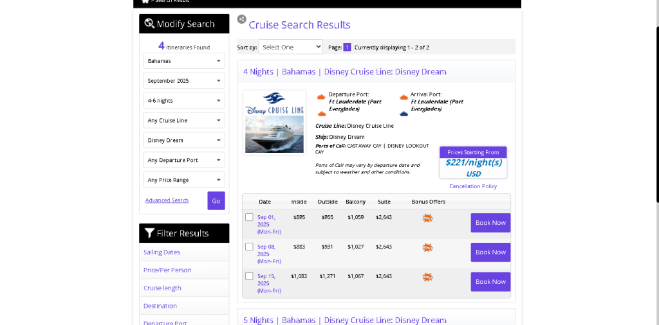Viewport: 659px width, 325px height.
Task: Open the Advanced Search link
Action: pos(167,200)
